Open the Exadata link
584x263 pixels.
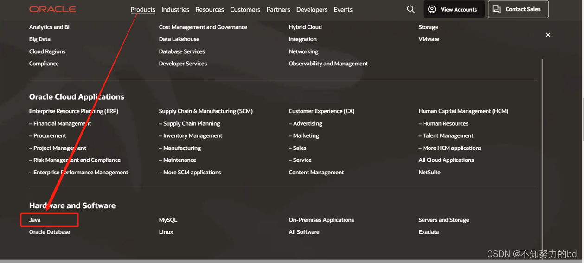click(x=429, y=232)
